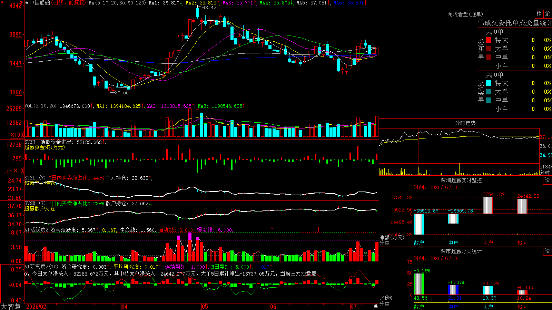Click the SVZJ indicator label

point(30,142)
